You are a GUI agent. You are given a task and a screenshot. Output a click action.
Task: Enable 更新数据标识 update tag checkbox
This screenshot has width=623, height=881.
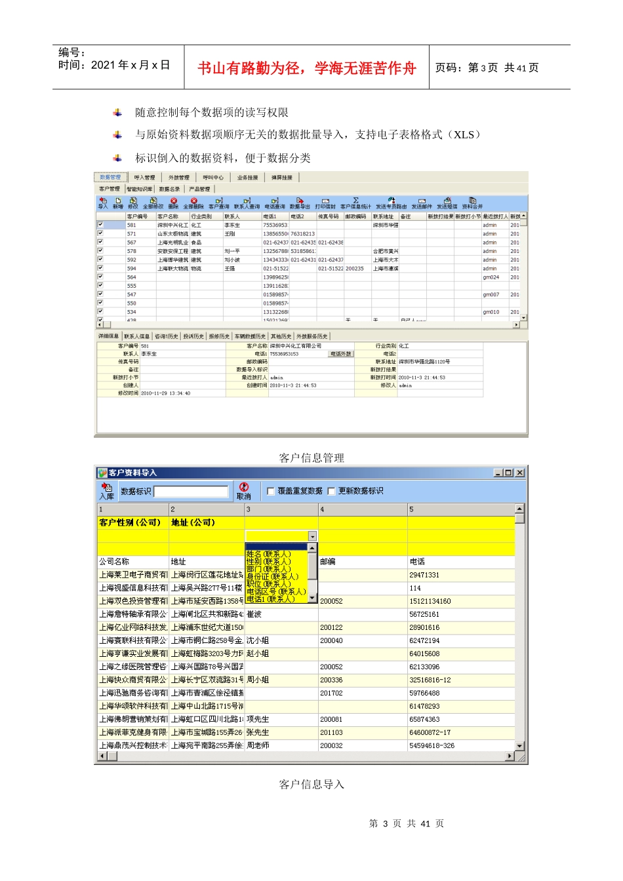[331, 491]
